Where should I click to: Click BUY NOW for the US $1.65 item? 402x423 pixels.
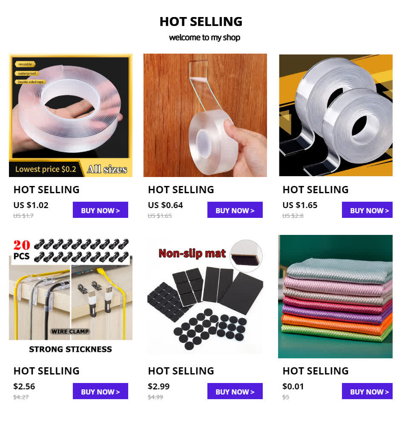tap(367, 210)
